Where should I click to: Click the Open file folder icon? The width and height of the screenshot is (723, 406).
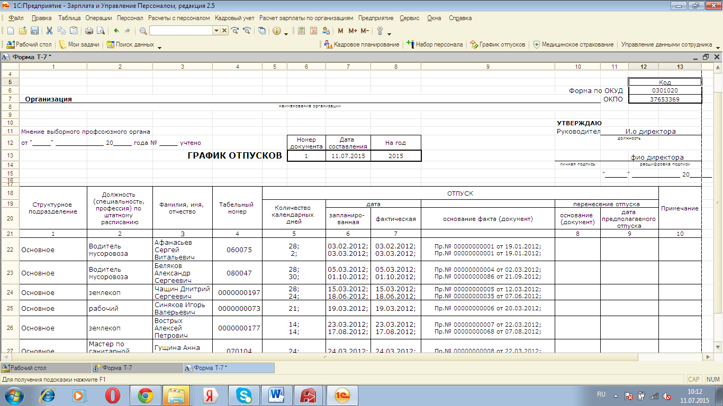coord(22,31)
